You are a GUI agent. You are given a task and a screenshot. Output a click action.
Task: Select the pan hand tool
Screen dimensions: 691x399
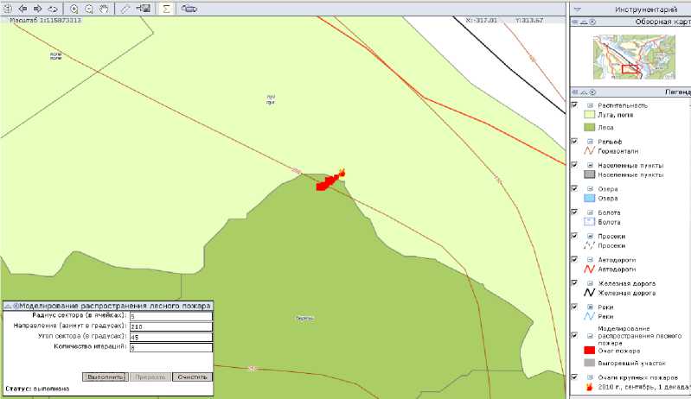pyautogui.click(x=104, y=9)
